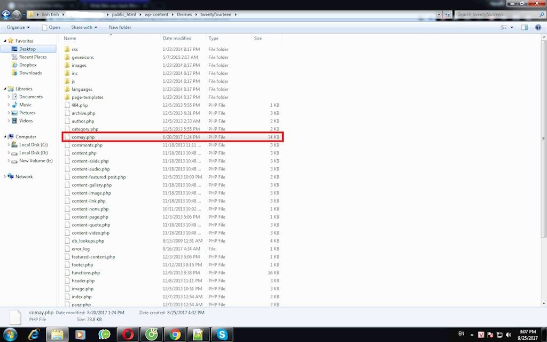Select Dropbox in Favorites
This screenshot has width=547, height=342.
pyautogui.click(x=28, y=65)
